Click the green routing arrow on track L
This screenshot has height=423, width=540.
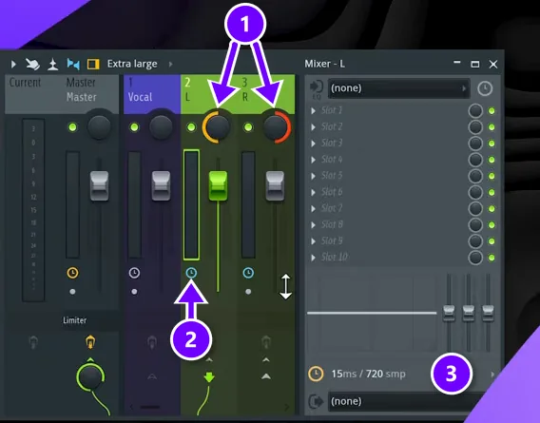coord(209,376)
